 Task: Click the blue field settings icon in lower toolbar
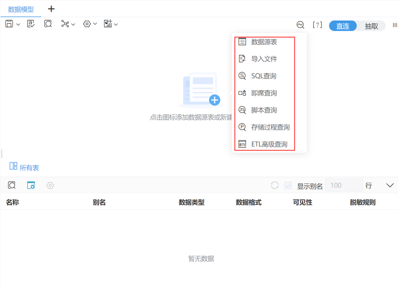31,185
